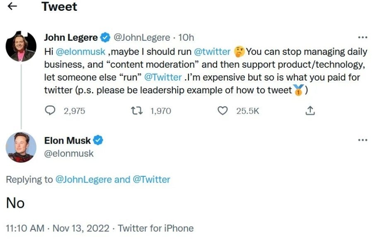Click the share icon on Legere's tweet
The height and width of the screenshot is (239, 372).
[x=310, y=111]
